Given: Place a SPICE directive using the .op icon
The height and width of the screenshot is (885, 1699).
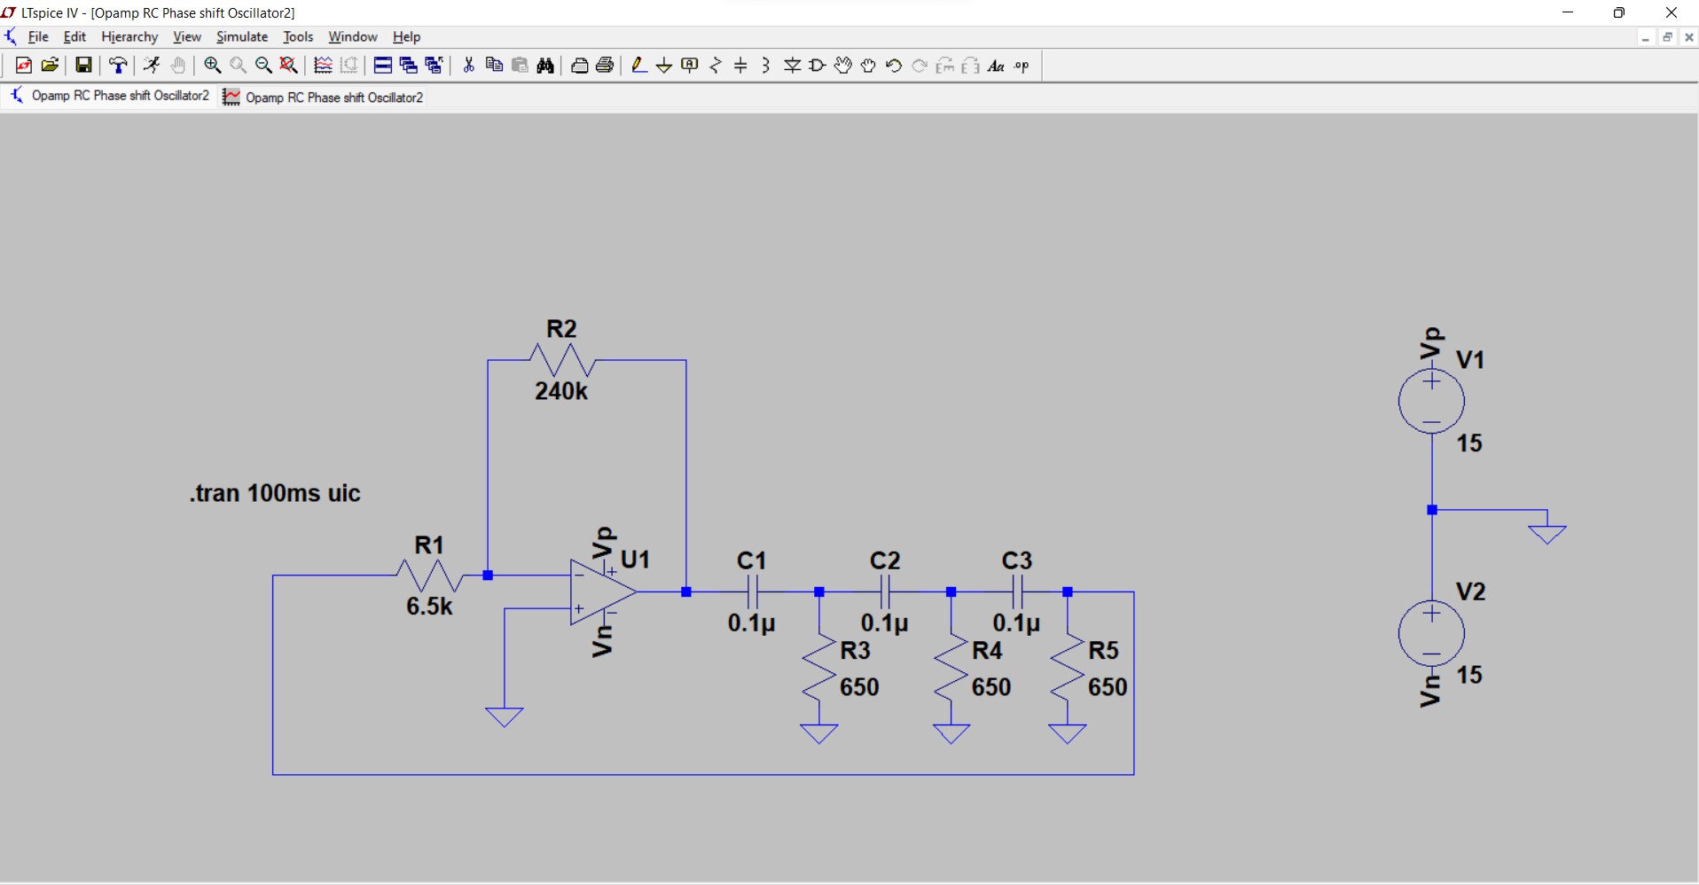Looking at the screenshot, I should tap(1022, 66).
